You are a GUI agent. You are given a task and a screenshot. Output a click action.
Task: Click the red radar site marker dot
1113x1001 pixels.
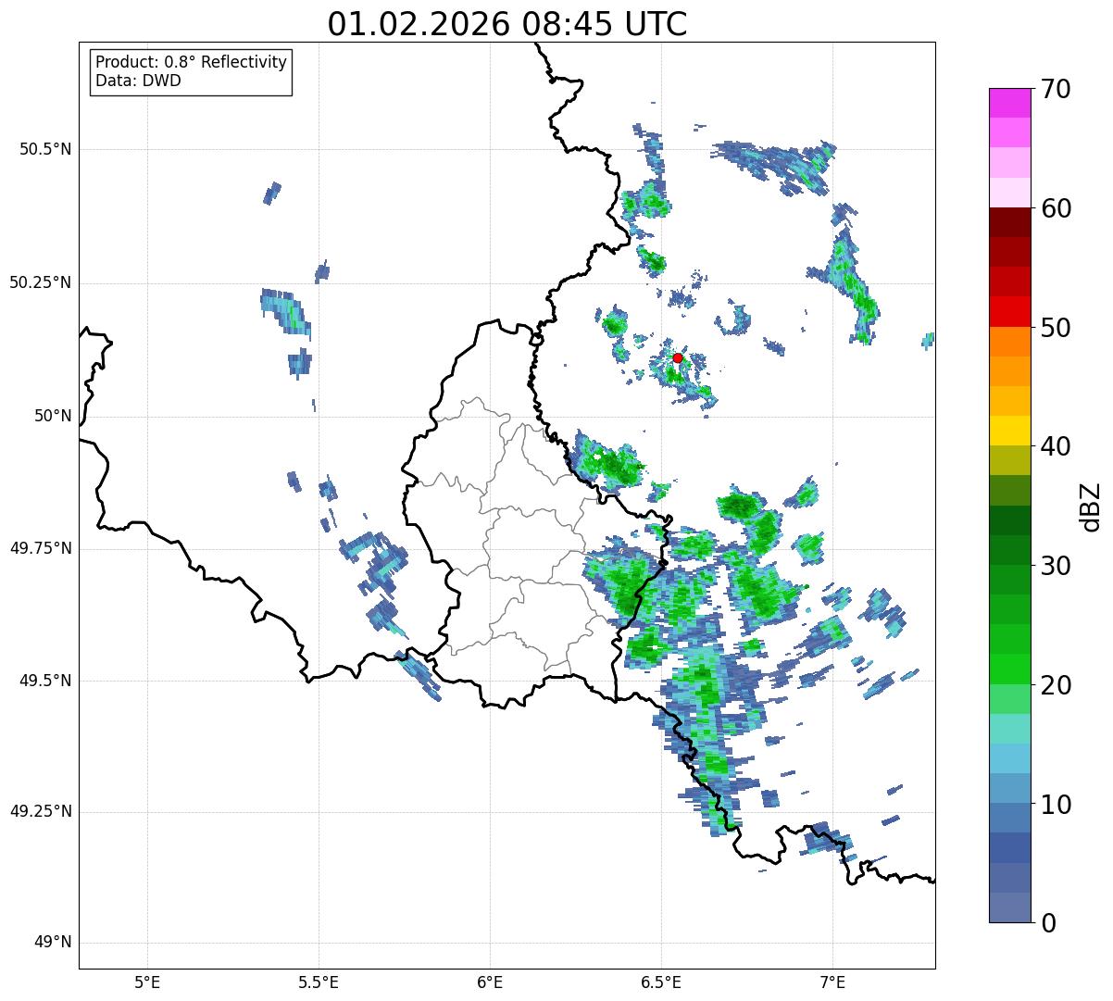coord(678,357)
